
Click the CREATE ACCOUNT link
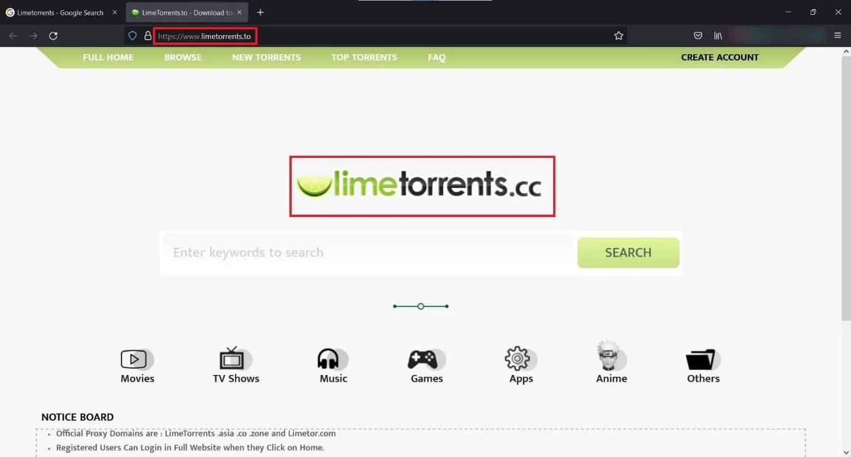pos(720,57)
